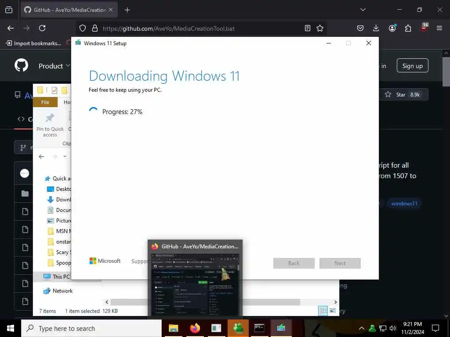Open Firefox hamburger application menu
This screenshot has width=450, height=337.
coord(439,28)
